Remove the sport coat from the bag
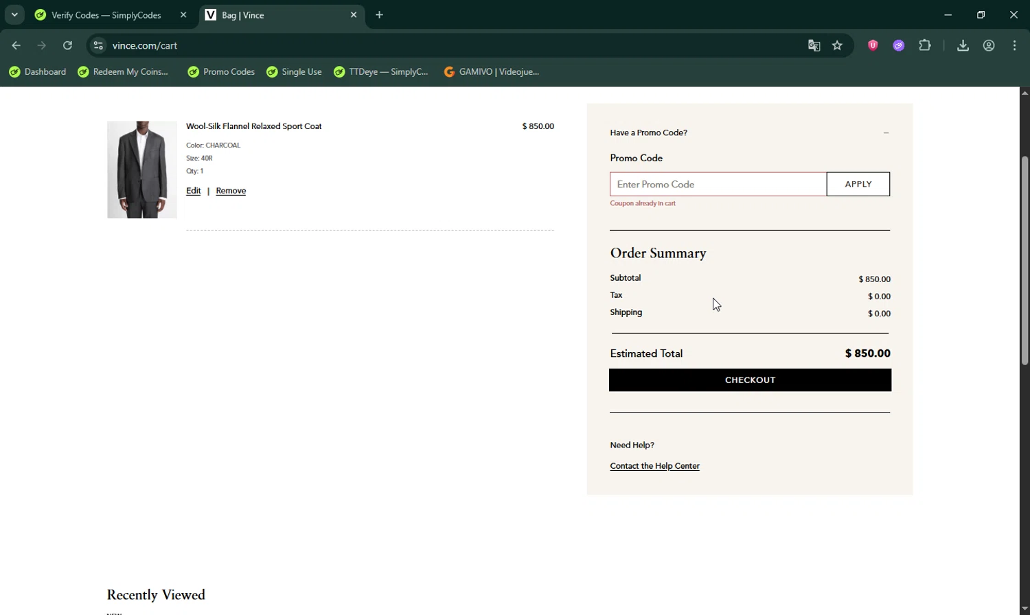The image size is (1030, 615). [231, 191]
